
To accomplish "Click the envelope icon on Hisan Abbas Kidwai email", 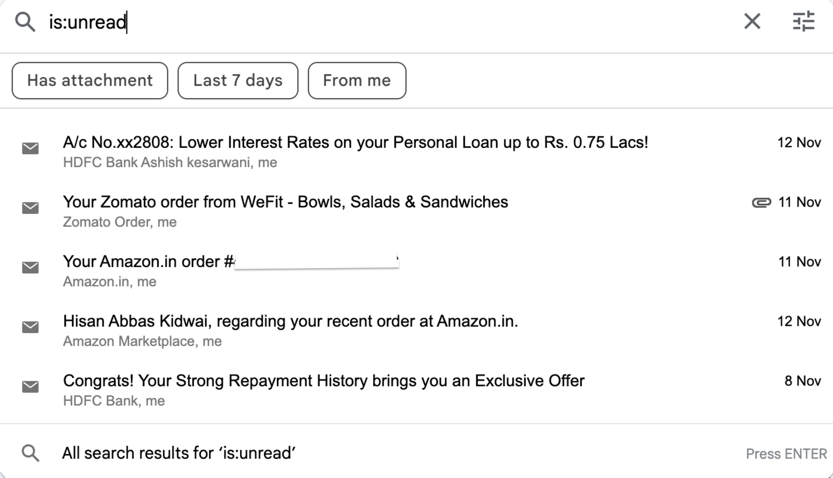I will tap(30, 327).
